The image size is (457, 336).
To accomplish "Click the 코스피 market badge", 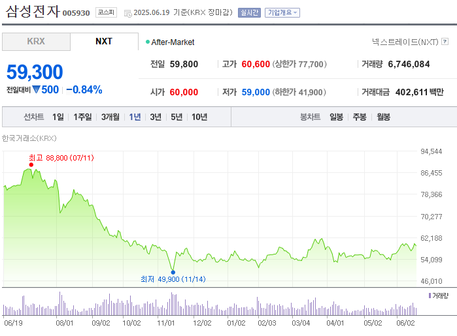I will pos(106,12).
